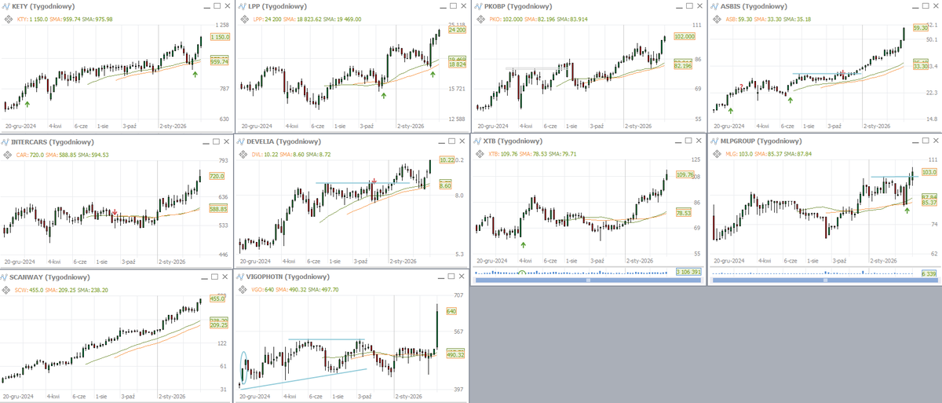Select the 'XTB (Tygodniowy)' title text

coord(511,141)
